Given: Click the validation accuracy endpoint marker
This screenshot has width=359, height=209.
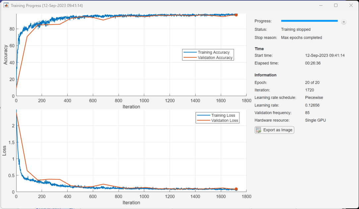Looking at the screenshot, I should [236, 15].
